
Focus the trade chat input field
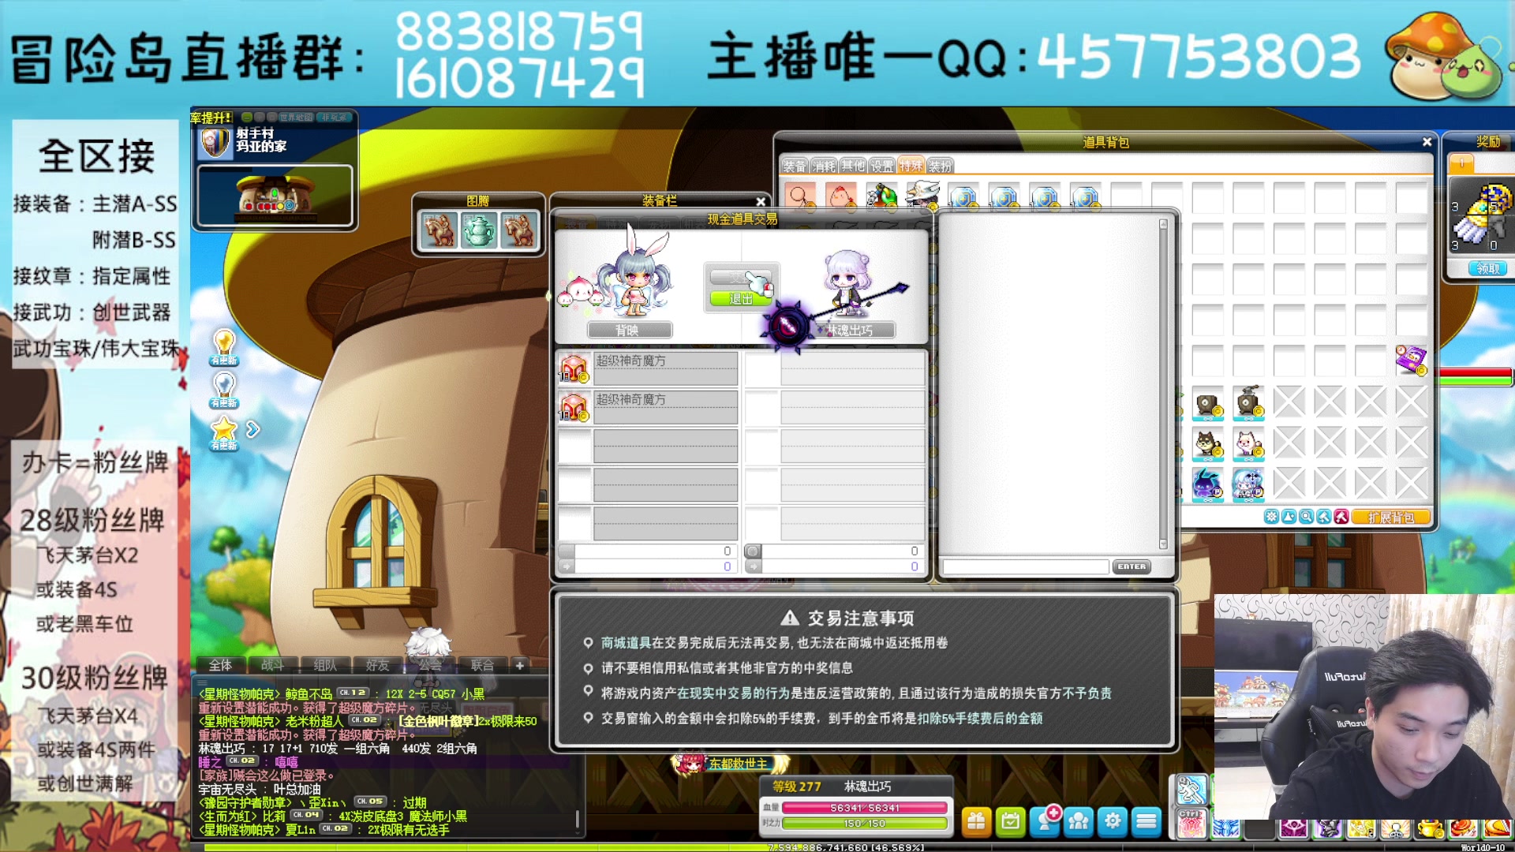pyautogui.click(x=1026, y=566)
